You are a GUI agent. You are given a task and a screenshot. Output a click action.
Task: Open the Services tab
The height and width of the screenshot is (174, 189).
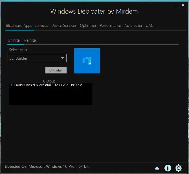click(41, 26)
